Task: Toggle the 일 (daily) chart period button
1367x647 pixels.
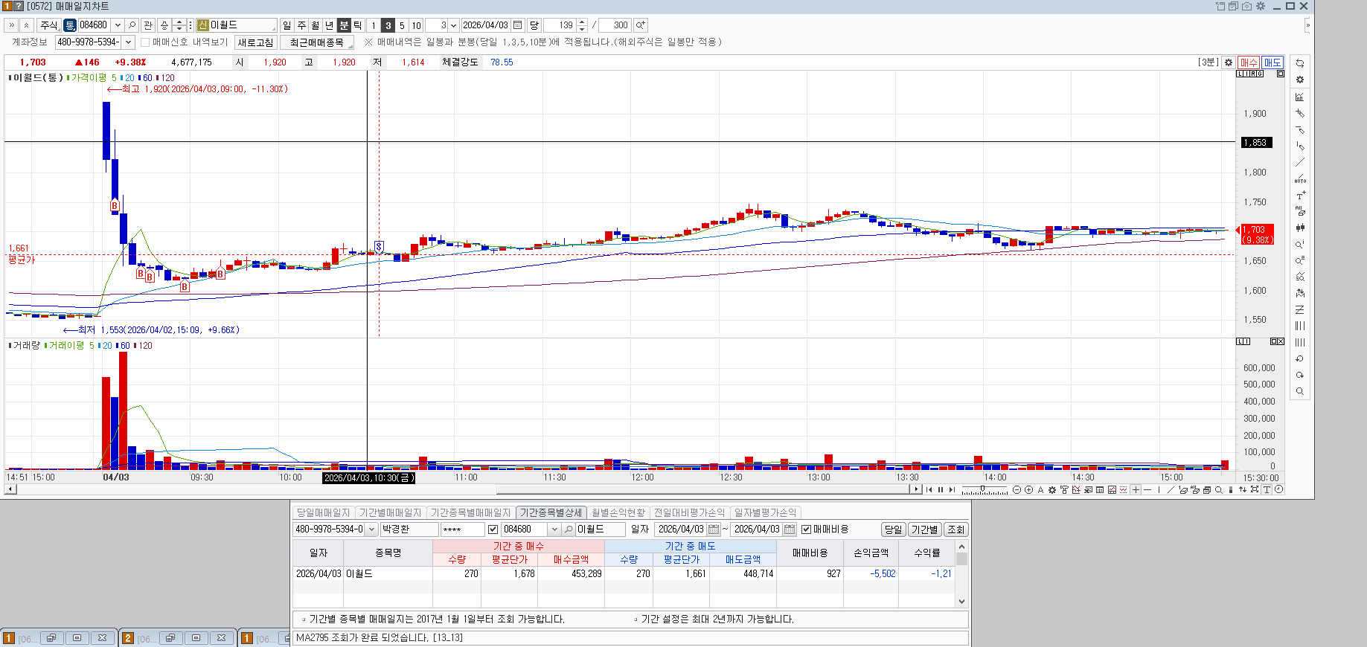Action: (x=287, y=25)
